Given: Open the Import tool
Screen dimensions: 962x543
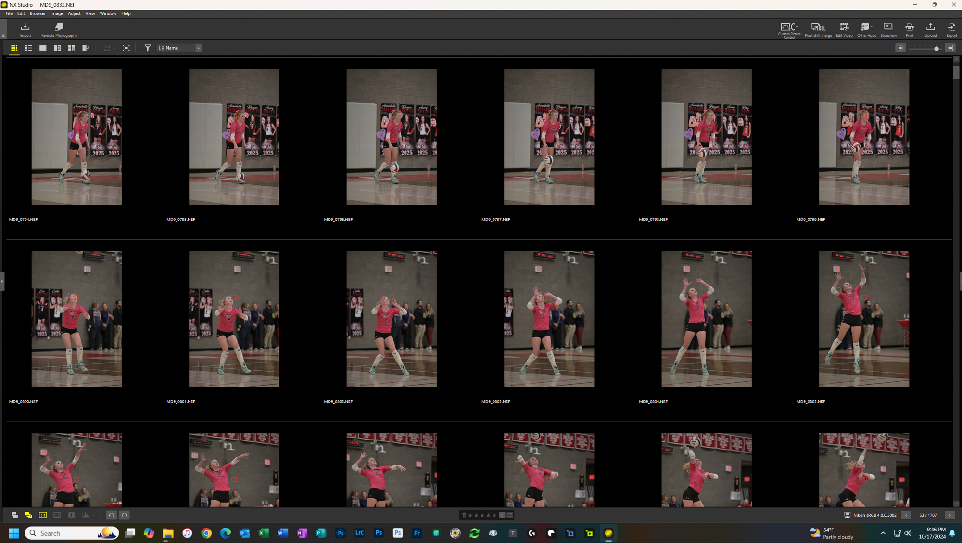Looking at the screenshot, I should point(25,30).
